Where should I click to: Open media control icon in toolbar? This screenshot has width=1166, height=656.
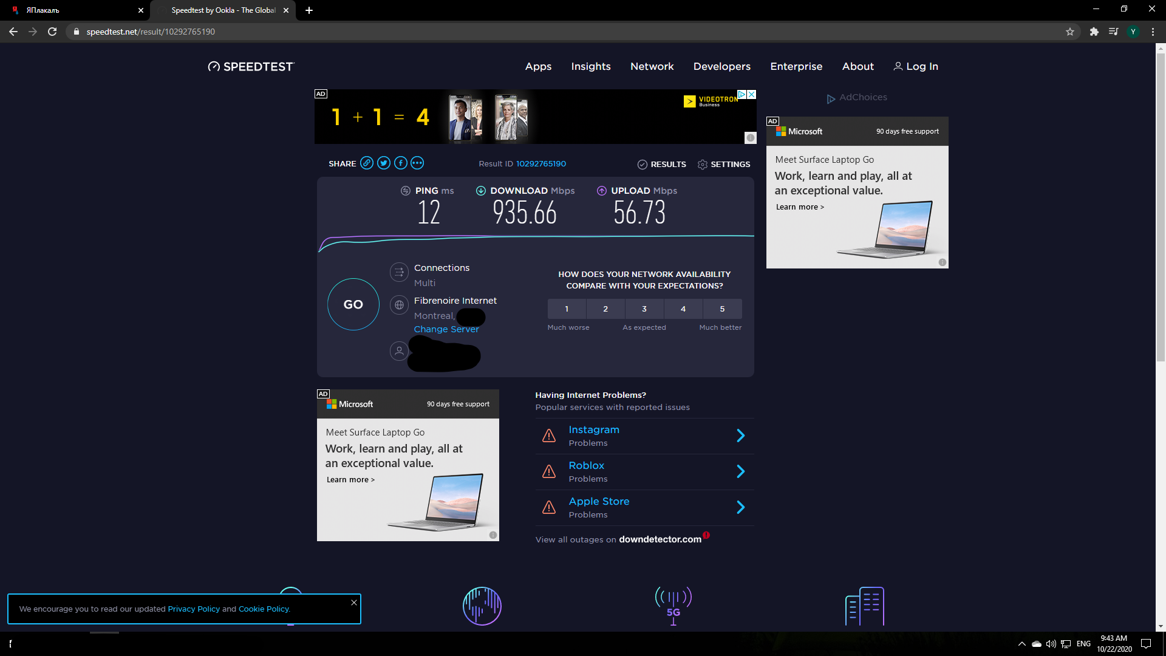(x=1114, y=32)
